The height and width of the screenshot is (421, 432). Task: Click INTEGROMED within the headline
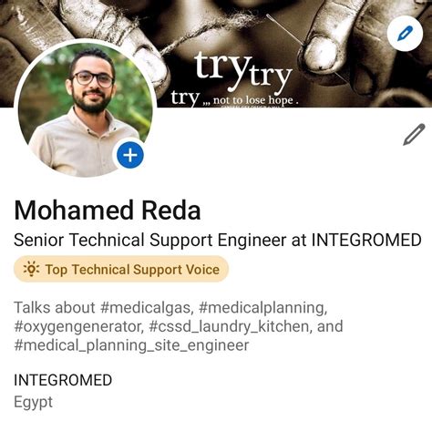[x=366, y=240]
